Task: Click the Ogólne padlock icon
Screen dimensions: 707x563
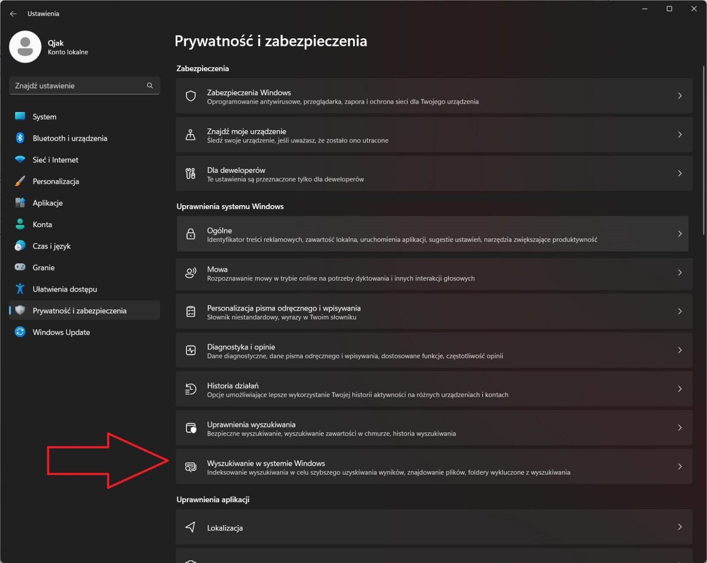Action: tap(190, 234)
